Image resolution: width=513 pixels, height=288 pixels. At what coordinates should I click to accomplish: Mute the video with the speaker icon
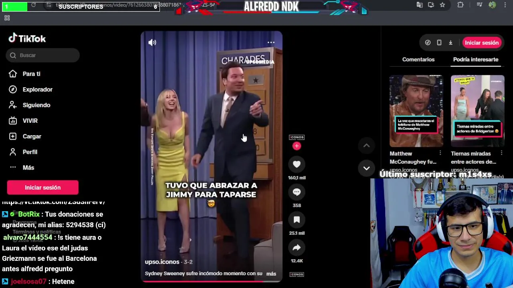click(152, 42)
